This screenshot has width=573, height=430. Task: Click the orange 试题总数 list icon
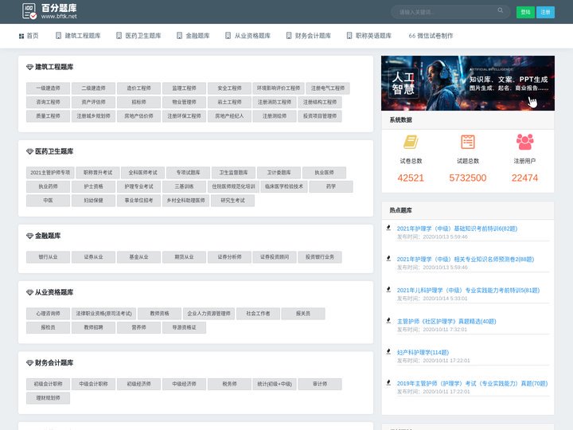(468, 142)
